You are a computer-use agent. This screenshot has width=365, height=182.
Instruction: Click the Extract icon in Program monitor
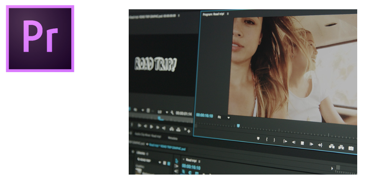341,147
